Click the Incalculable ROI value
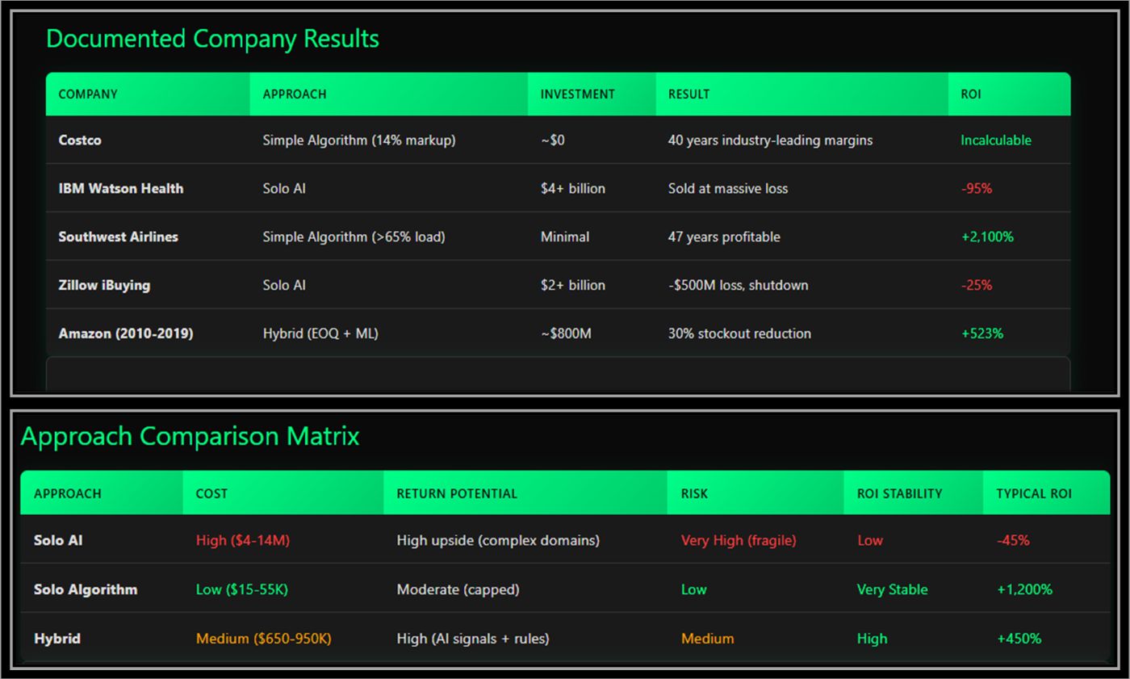This screenshot has width=1130, height=679. click(x=996, y=140)
